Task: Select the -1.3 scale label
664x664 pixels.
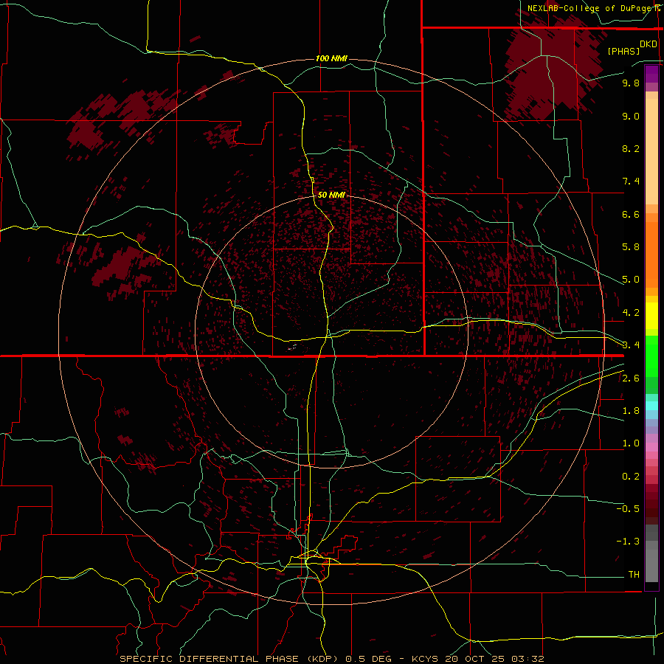Action: [628, 542]
